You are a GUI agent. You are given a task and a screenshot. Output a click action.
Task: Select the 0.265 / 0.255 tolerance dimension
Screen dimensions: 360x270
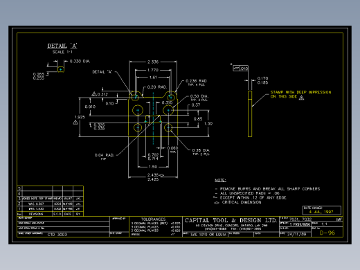pyautogui.click(x=38, y=76)
